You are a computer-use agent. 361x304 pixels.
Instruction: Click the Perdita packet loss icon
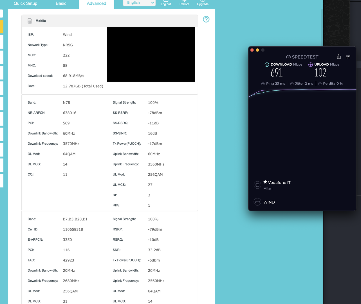[320, 84]
